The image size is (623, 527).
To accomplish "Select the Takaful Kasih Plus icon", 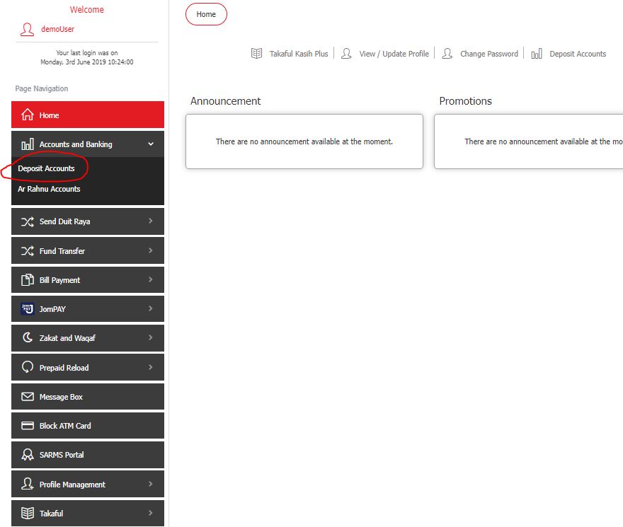I will coord(257,53).
